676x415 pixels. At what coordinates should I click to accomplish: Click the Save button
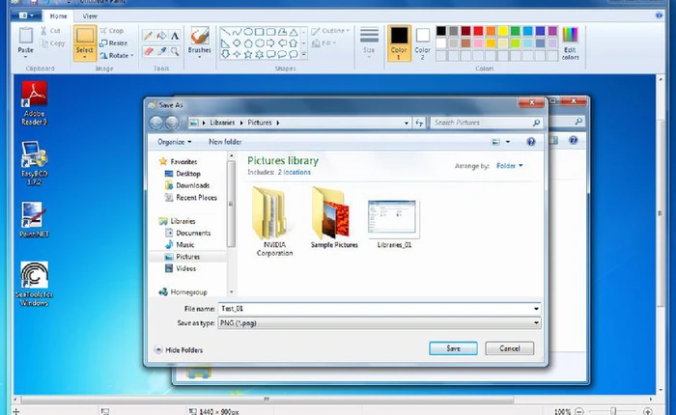click(453, 348)
